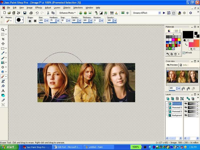Select the Text tool
The width and height of the screenshot is (200, 150).
pyautogui.click(x=3, y=91)
